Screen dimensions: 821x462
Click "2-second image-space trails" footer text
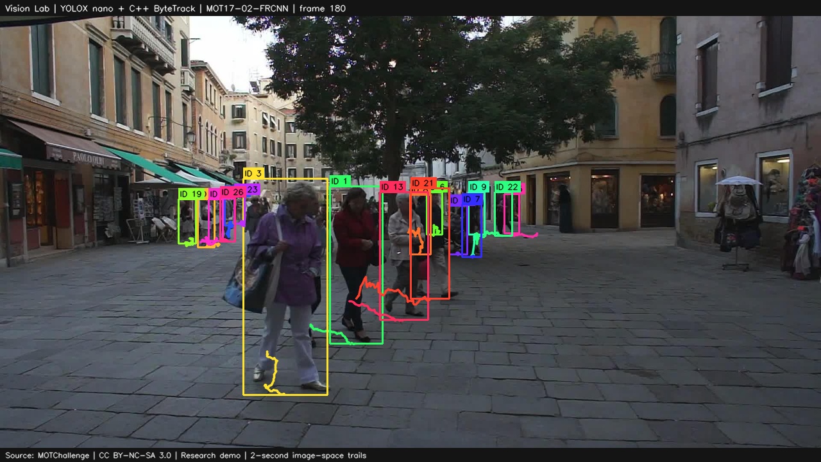click(x=308, y=455)
